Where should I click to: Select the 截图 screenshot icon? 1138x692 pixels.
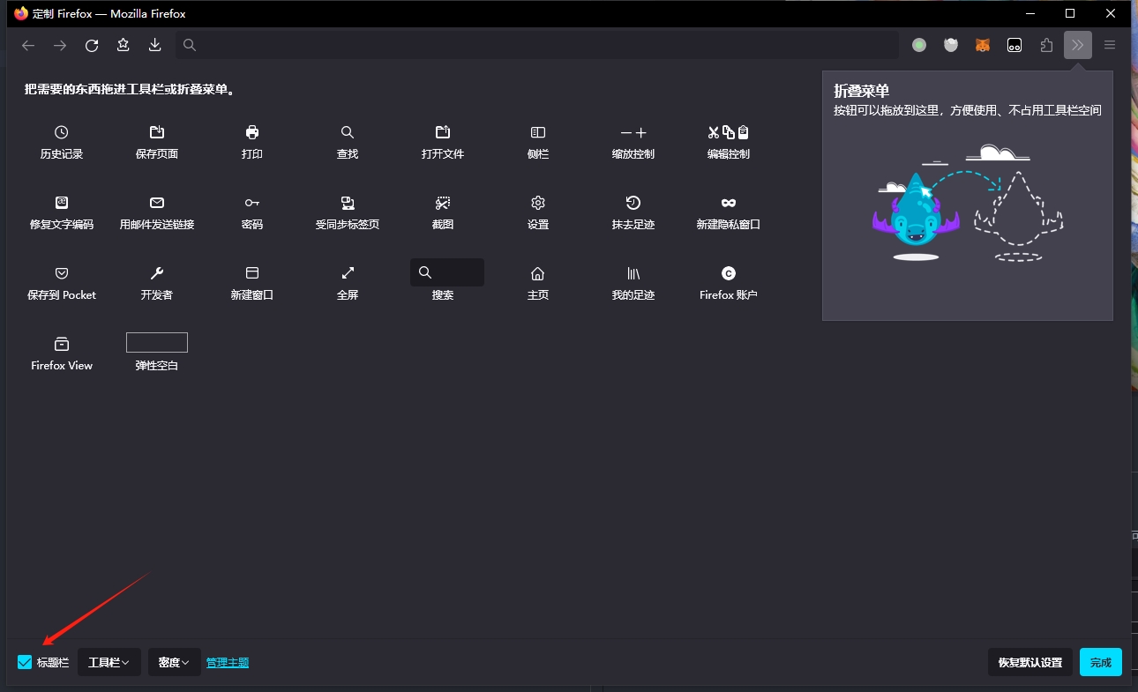click(x=443, y=203)
